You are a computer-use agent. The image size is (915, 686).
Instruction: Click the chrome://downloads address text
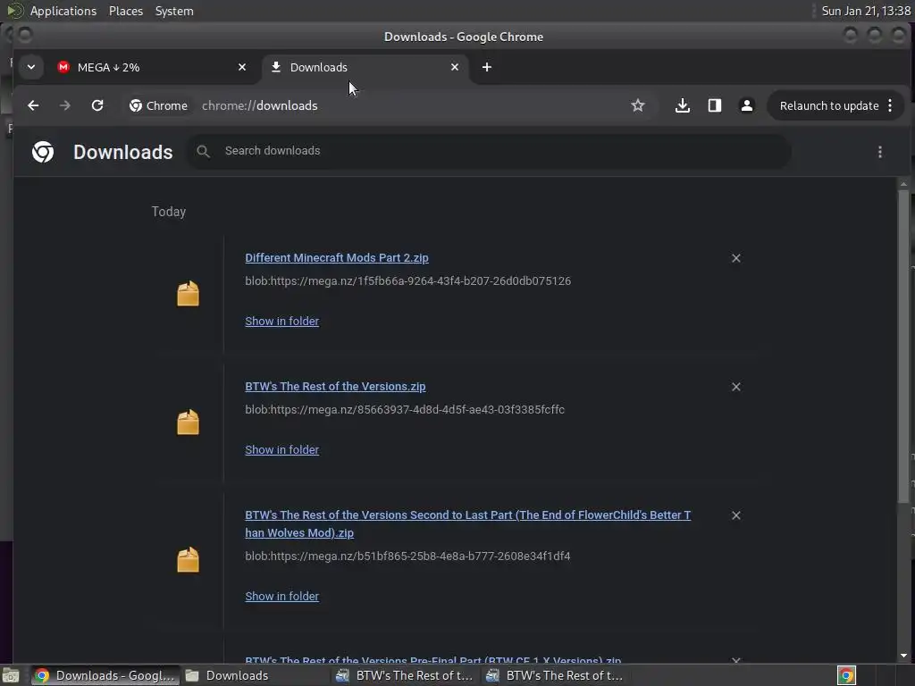coord(260,105)
